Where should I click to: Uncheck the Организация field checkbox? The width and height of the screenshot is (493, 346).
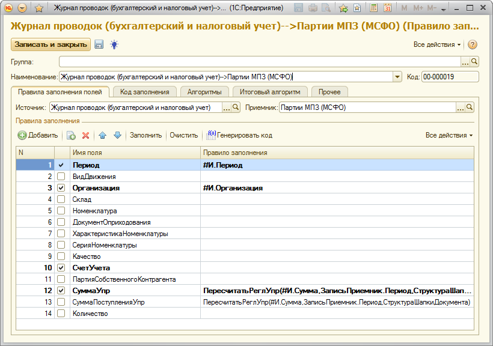pos(61,188)
